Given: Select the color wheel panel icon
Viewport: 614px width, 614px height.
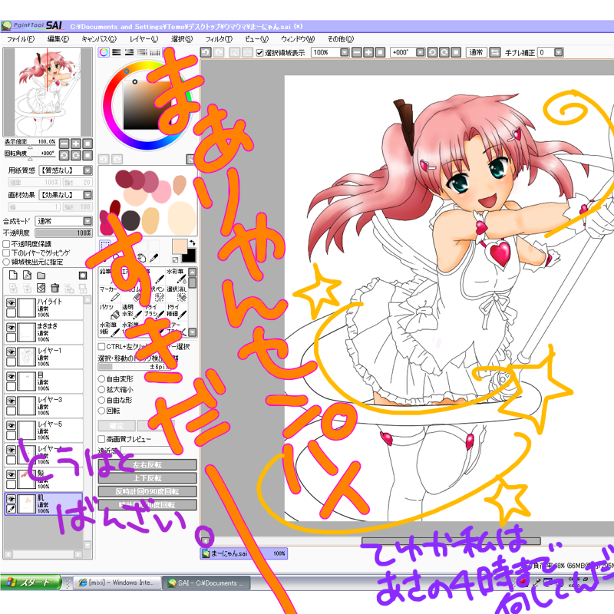Looking at the screenshot, I should pyautogui.click(x=104, y=52).
